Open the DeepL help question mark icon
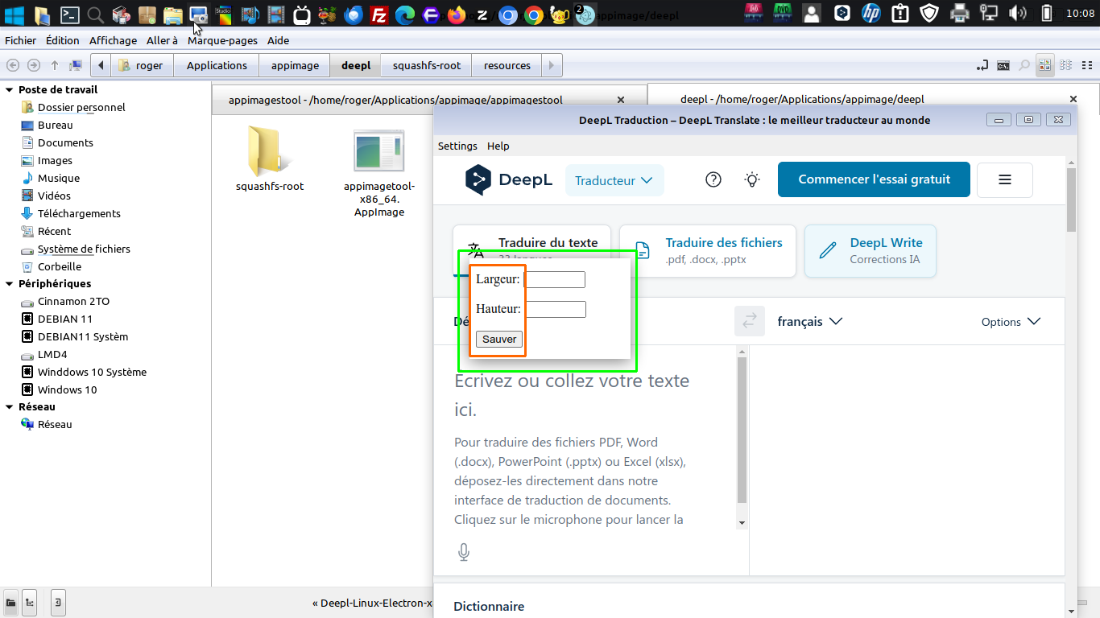 [713, 179]
